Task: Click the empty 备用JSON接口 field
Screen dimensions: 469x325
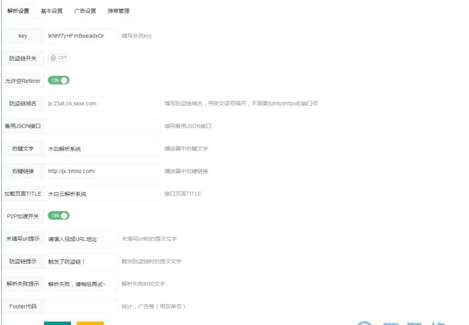Action: [x=102, y=126]
